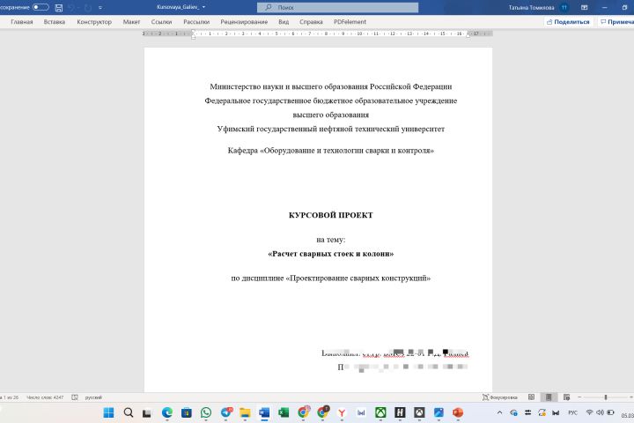Click the «Расчет сварных стоек и колонн» line
This screenshot has height=423, width=634.
pos(331,254)
